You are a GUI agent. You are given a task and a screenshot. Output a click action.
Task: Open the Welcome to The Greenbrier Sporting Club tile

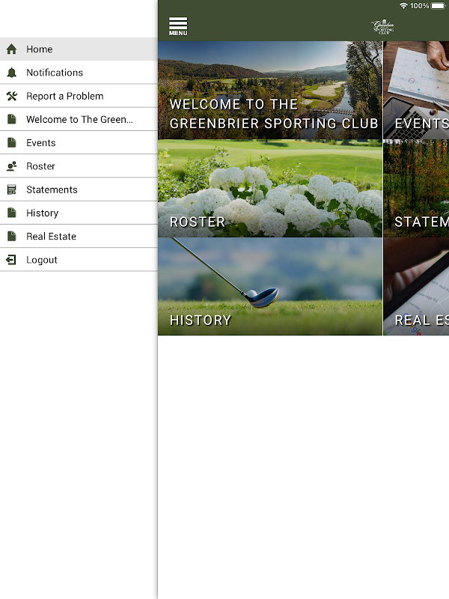pyautogui.click(x=270, y=90)
